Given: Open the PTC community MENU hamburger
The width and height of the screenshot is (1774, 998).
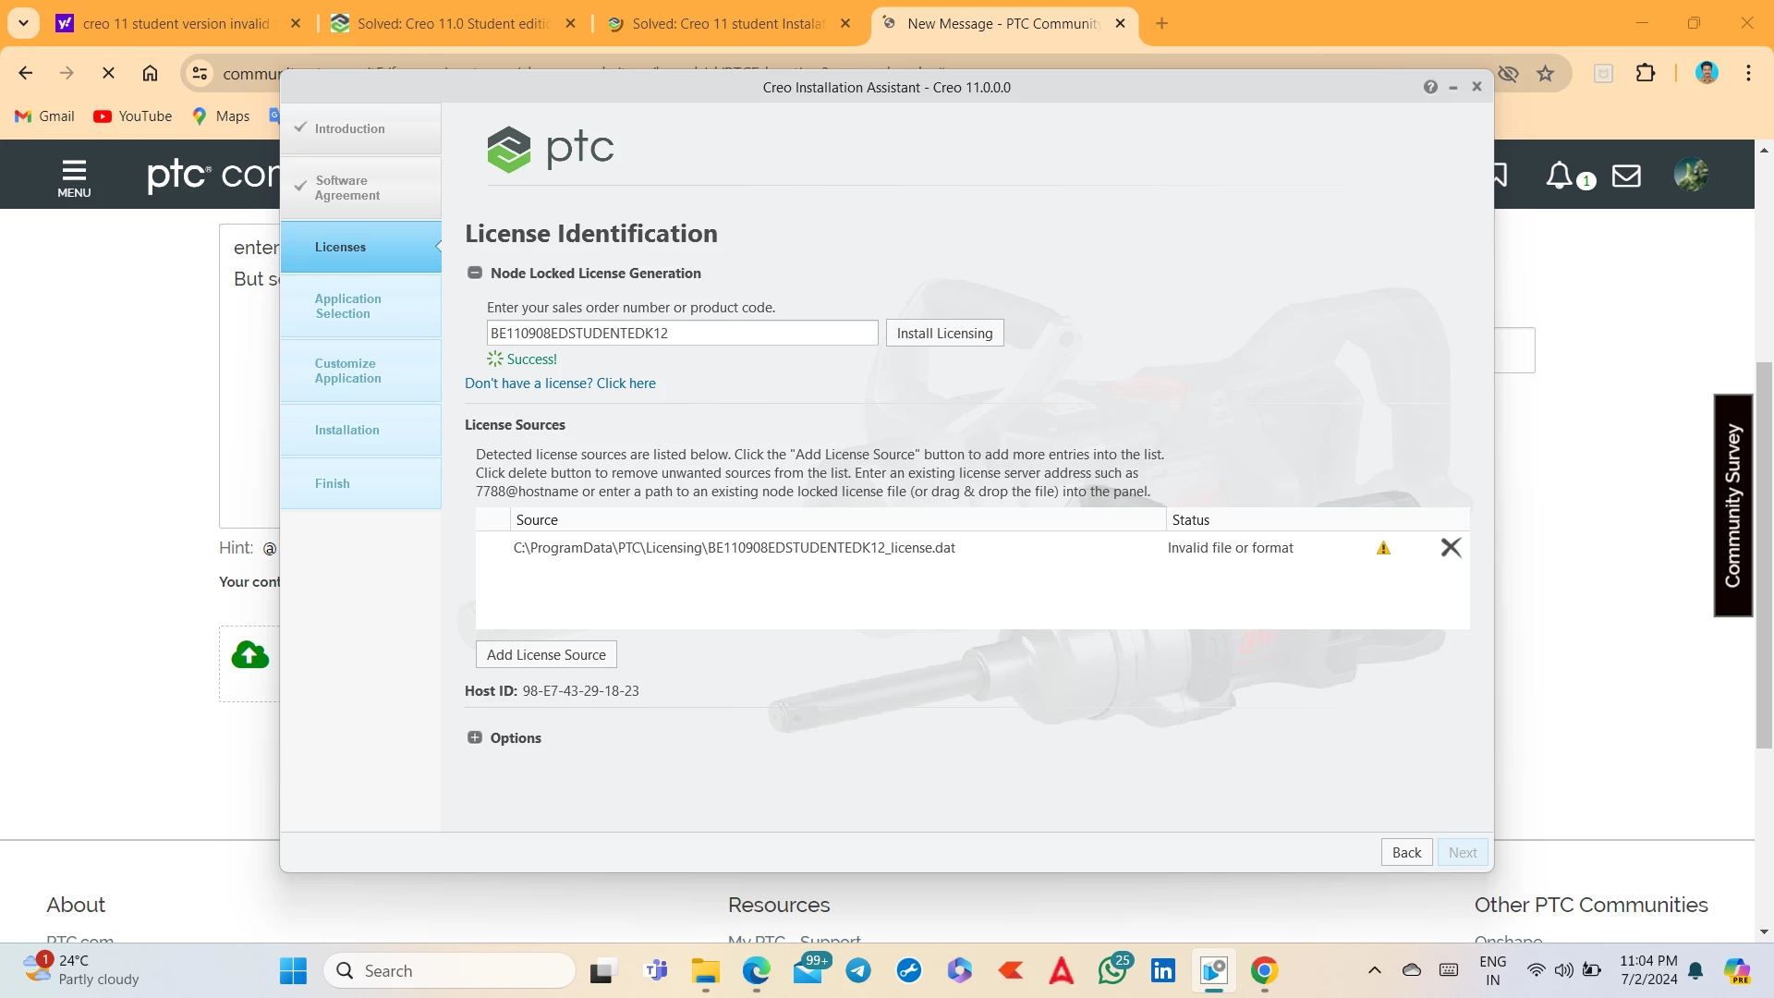Looking at the screenshot, I should [x=74, y=177].
